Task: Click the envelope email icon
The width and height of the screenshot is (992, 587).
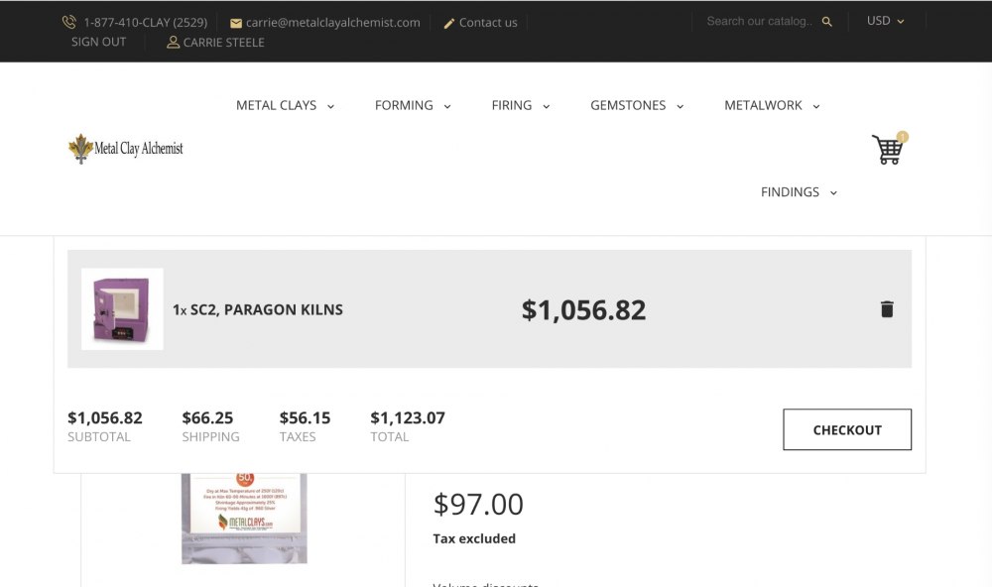Action: click(x=236, y=24)
